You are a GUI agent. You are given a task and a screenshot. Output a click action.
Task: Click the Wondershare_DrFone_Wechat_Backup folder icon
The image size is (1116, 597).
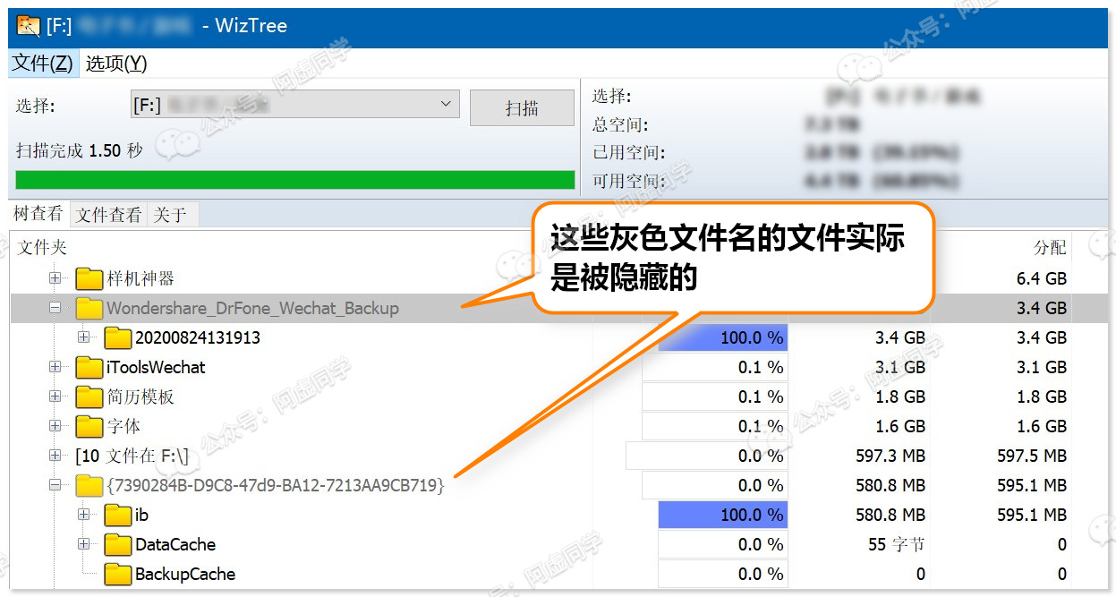point(89,309)
